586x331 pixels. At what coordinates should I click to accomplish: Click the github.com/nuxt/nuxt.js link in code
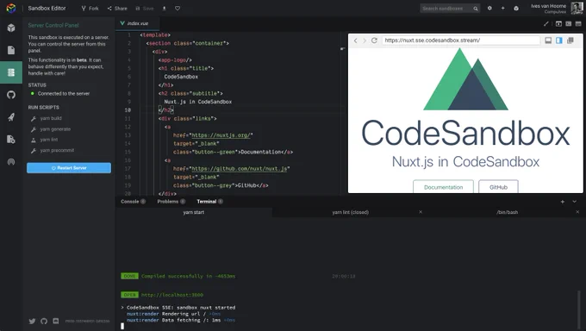(240, 169)
